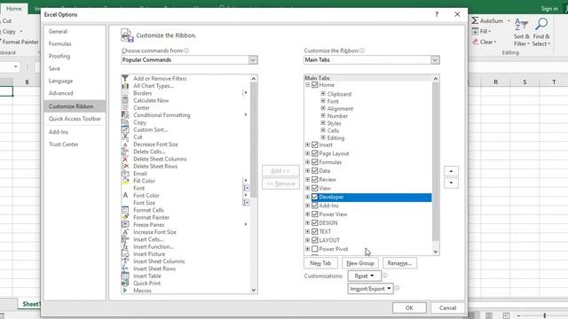Click the Find & Select magnifier icon

(x=541, y=24)
